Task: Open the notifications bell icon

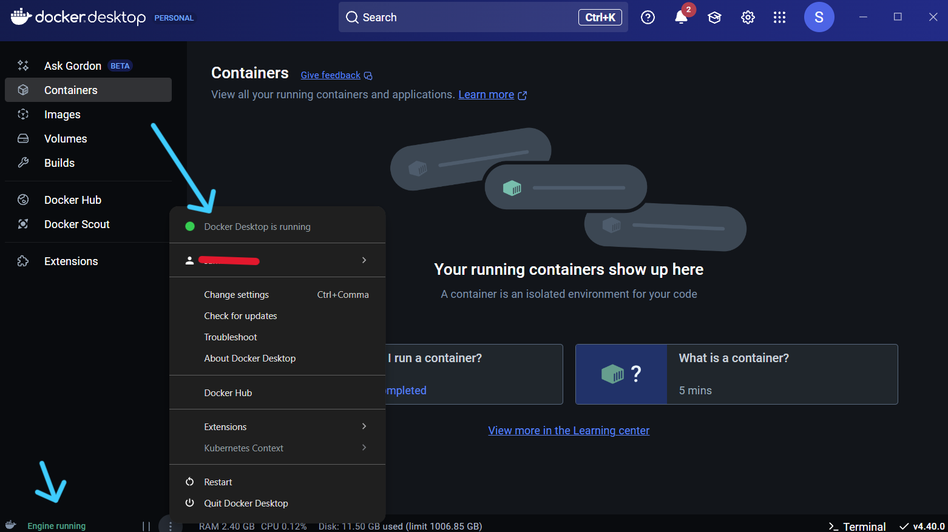Action: (x=682, y=18)
